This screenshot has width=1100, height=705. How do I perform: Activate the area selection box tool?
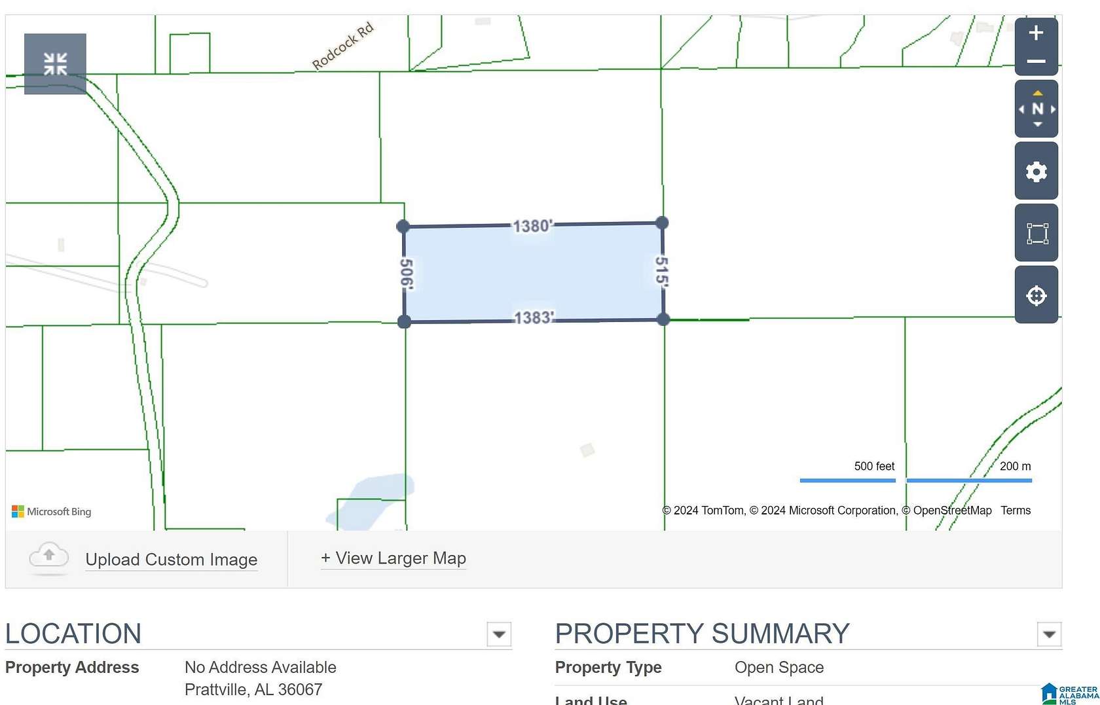[x=1036, y=233]
